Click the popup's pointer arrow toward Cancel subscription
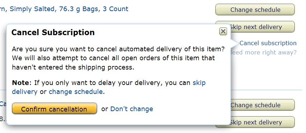306x133 pixels. [235, 43]
